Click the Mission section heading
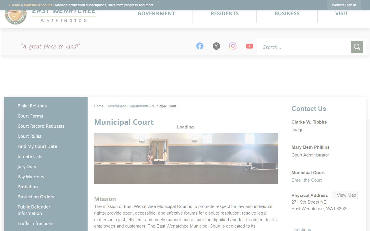The height and width of the screenshot is (231, 370). click(x=105, y=199)
